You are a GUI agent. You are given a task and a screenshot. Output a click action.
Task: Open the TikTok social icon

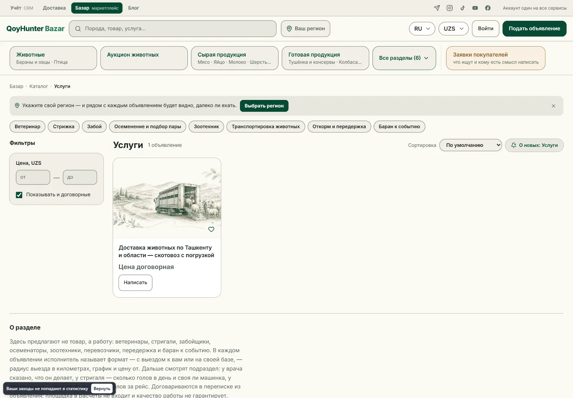pyautogui.click(x=462, y=8)
